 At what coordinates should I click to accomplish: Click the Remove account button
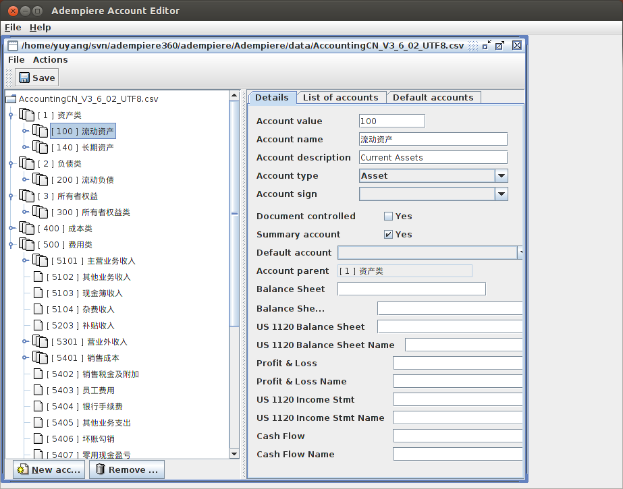point(127,469)
